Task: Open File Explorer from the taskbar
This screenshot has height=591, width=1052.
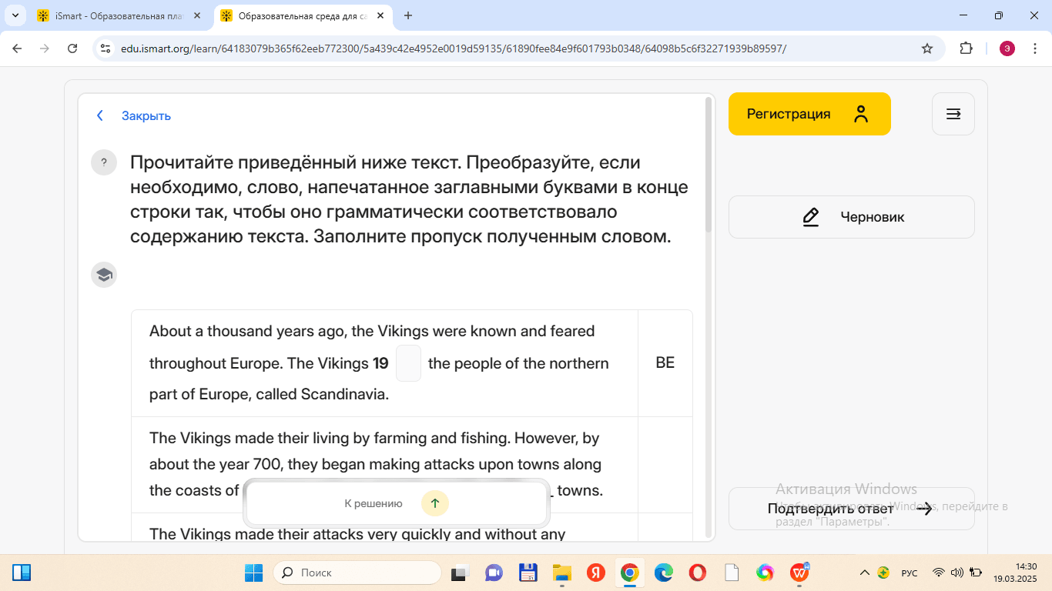Action: tap(561, 573)
